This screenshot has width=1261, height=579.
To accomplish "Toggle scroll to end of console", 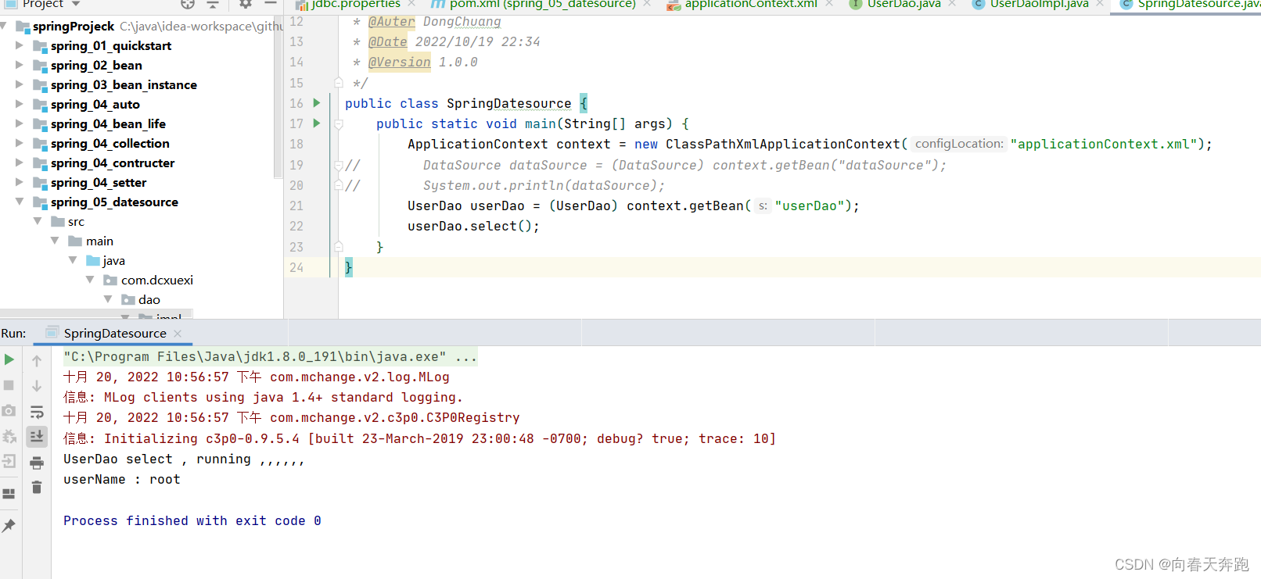I will pyautogui.click(x=37, y=437).
